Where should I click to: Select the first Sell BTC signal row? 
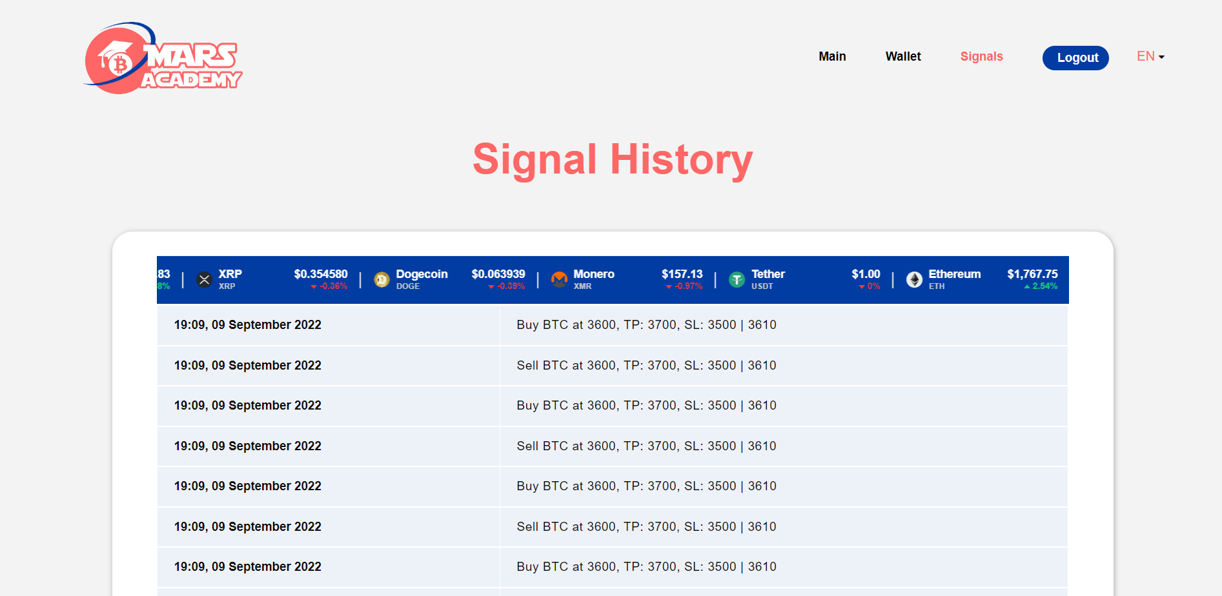[x=646, y=366]
